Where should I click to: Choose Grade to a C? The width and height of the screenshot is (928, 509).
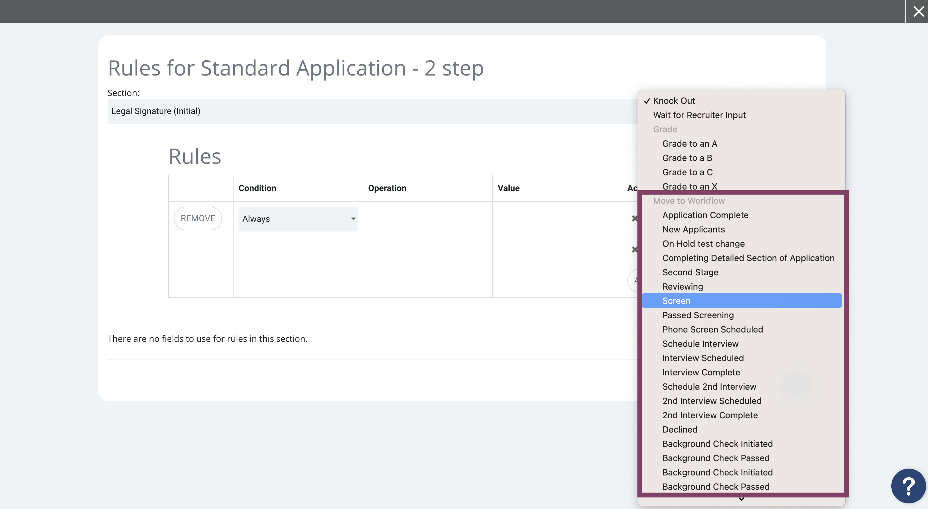(742, 172)
